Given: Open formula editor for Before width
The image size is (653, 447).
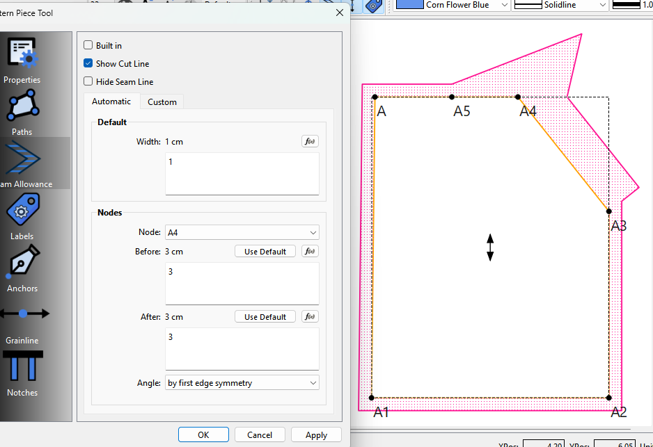Looking at the screenshot, I should tap(310, 251).
